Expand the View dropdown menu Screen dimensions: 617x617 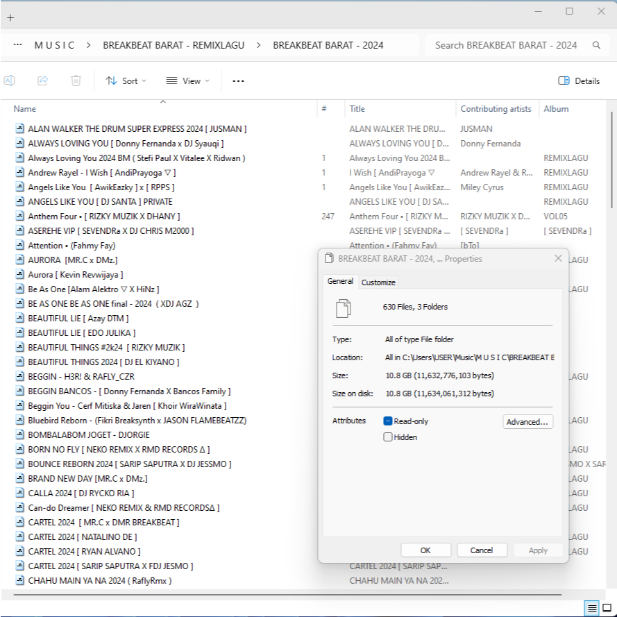187,81
